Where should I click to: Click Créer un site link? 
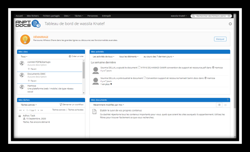coord(77,56)
